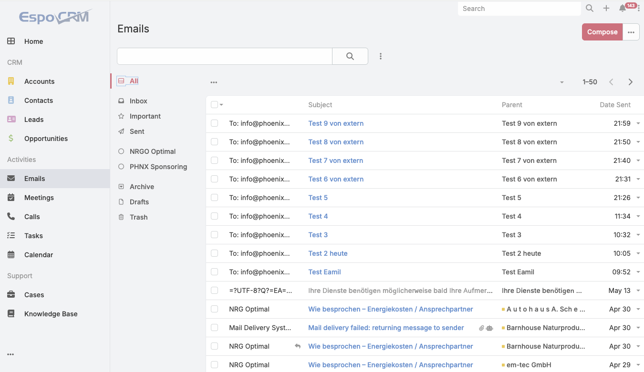
Task: Select checkbox for Test 6 von extern
Action: 214,179
